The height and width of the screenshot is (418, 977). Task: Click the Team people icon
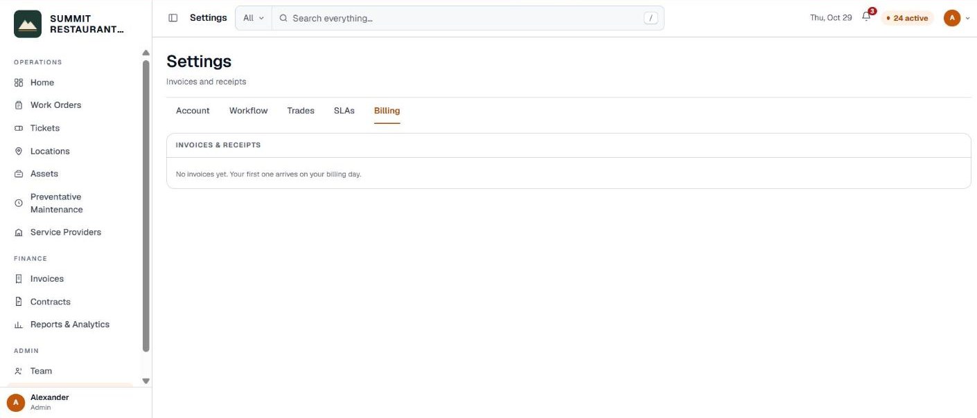19,371
